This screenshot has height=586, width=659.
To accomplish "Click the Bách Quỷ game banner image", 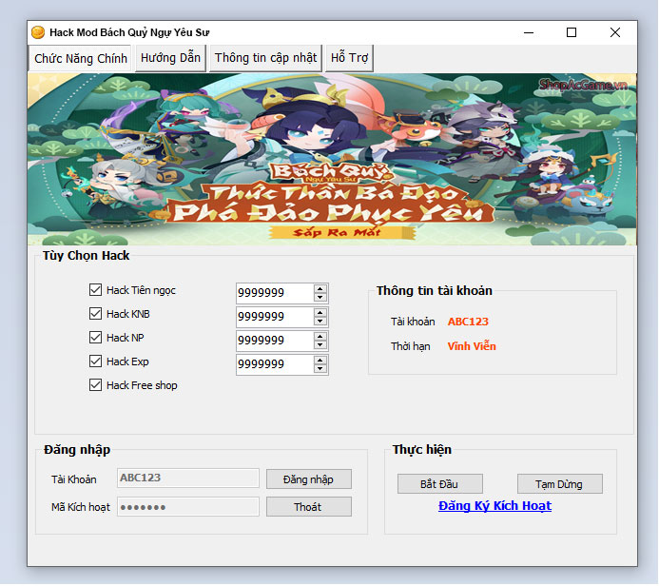I will coord(332,159).
